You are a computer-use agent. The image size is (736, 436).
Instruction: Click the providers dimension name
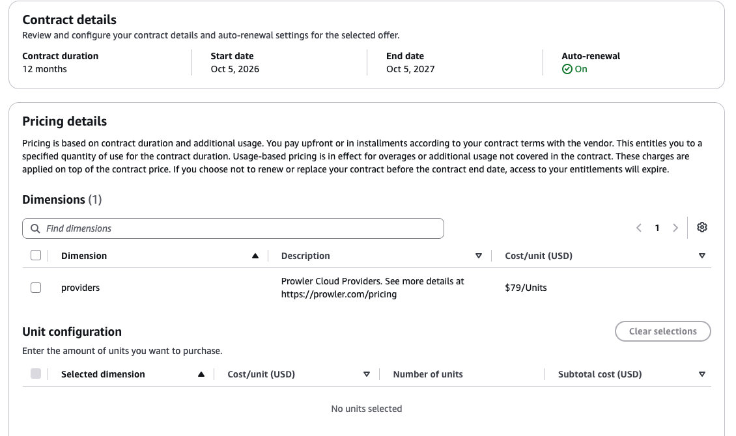tap(80, 288)
